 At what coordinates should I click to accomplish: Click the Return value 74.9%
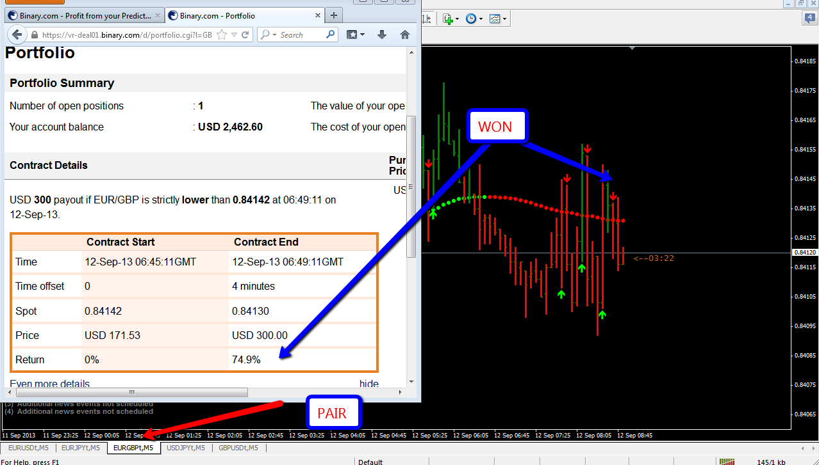click(x=246, y=359)
